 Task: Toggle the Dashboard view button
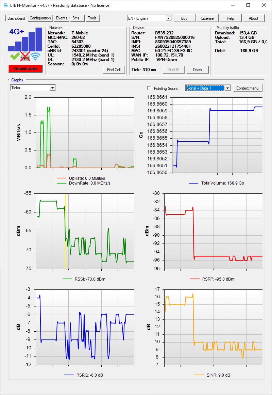tap(16, 18)
